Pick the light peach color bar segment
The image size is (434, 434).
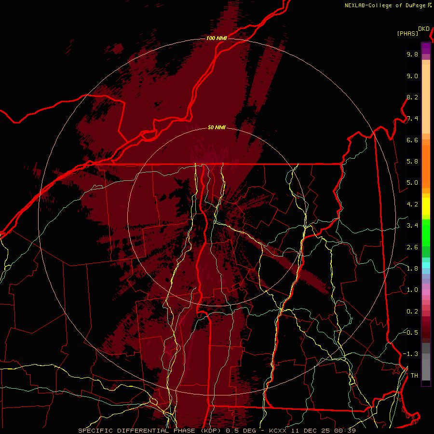426,99
